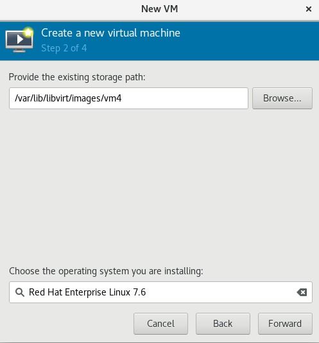Click the 'New VM' window title bar

pyautogui.click(x=159, y=9)
